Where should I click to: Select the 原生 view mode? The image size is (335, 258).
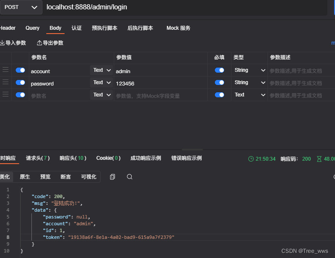tap(25, 177)
